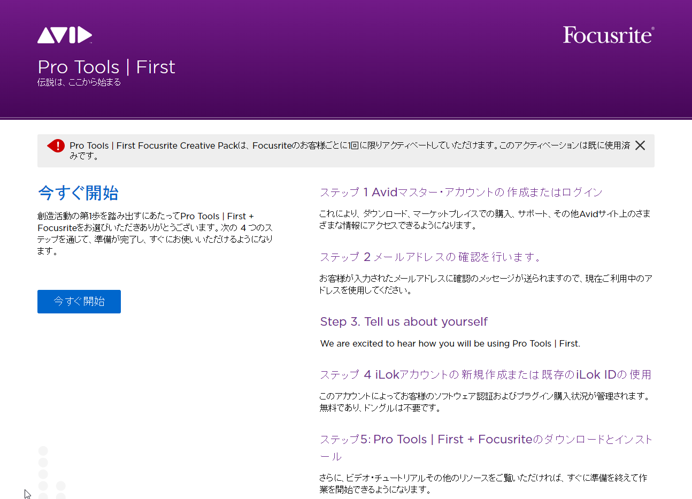Click Step 5 description about video tutorials

click(x=483, y=483)
